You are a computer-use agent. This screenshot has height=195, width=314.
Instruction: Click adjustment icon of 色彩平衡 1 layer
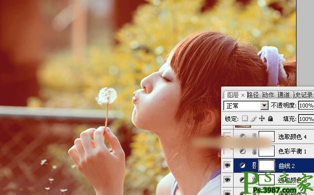tap(243, 151)
